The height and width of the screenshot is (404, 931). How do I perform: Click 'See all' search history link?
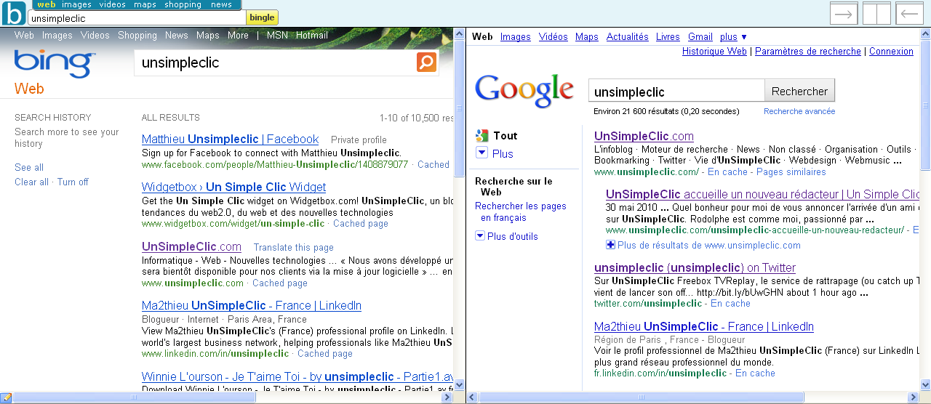(29, 167)
